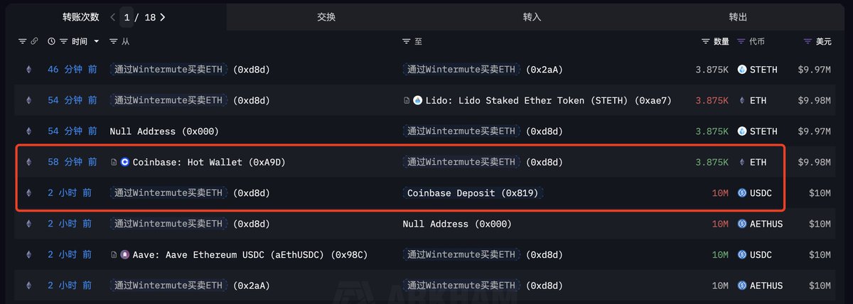Click the page number field showing 1
The height and width of the screenshot is (304, 853).
[126, 17]
